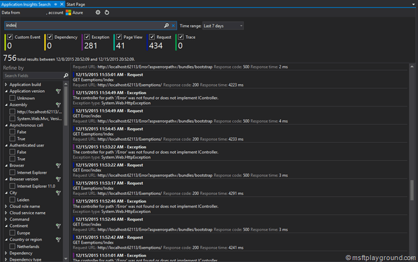Click the 756 total results count
This screenshot has height=262, width=418.
[10, 58]
